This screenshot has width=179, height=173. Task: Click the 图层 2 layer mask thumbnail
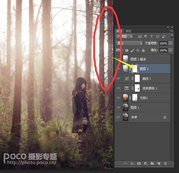135,69
